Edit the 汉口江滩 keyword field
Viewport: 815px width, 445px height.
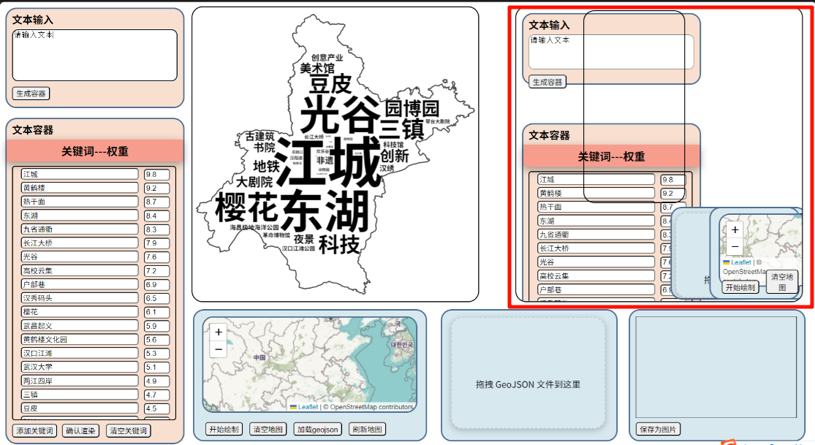(80, 353)
